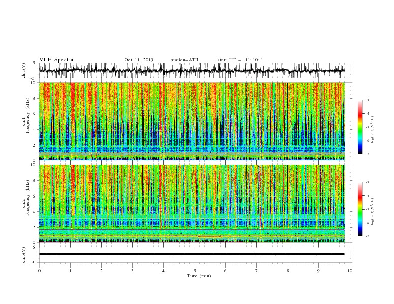Click the ch.1 spectrogram color scale bar
Image resolution: width=394 pixels, height=304 pixels.
coord(360,127)
